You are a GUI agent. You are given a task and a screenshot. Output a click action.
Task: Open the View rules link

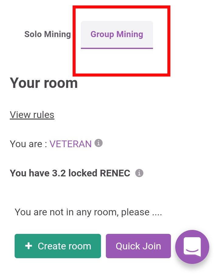pos(32,115)
